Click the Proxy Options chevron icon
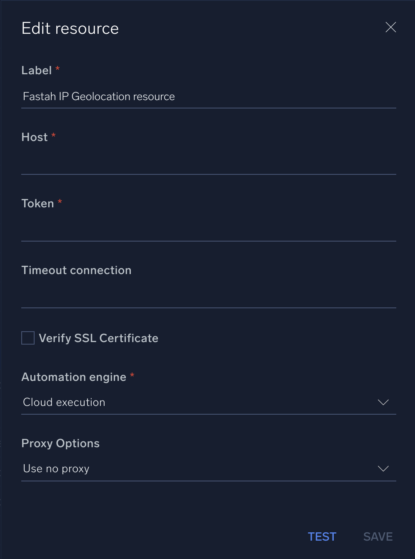This screenshot has height=559, width=415. pyautogui.click(x=383, y=468)
